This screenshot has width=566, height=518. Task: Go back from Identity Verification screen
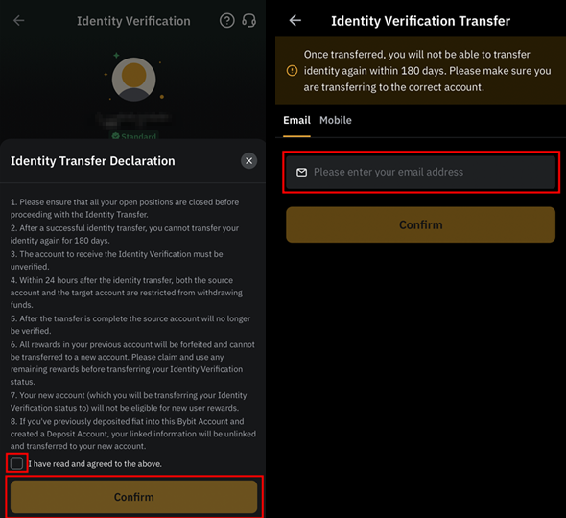19,21
